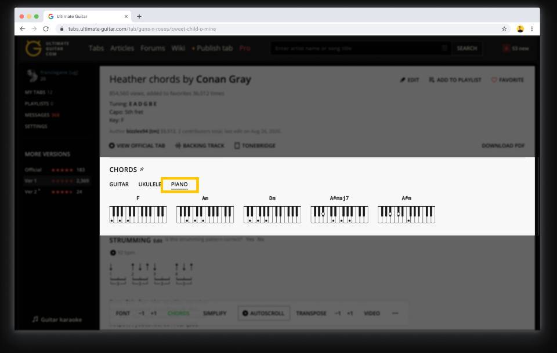Reload the page with refresh icon

click(x=46, y=29)
